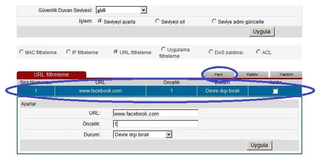Click the Öncelik column header
The image size is (321, 163).
[171, 82]
